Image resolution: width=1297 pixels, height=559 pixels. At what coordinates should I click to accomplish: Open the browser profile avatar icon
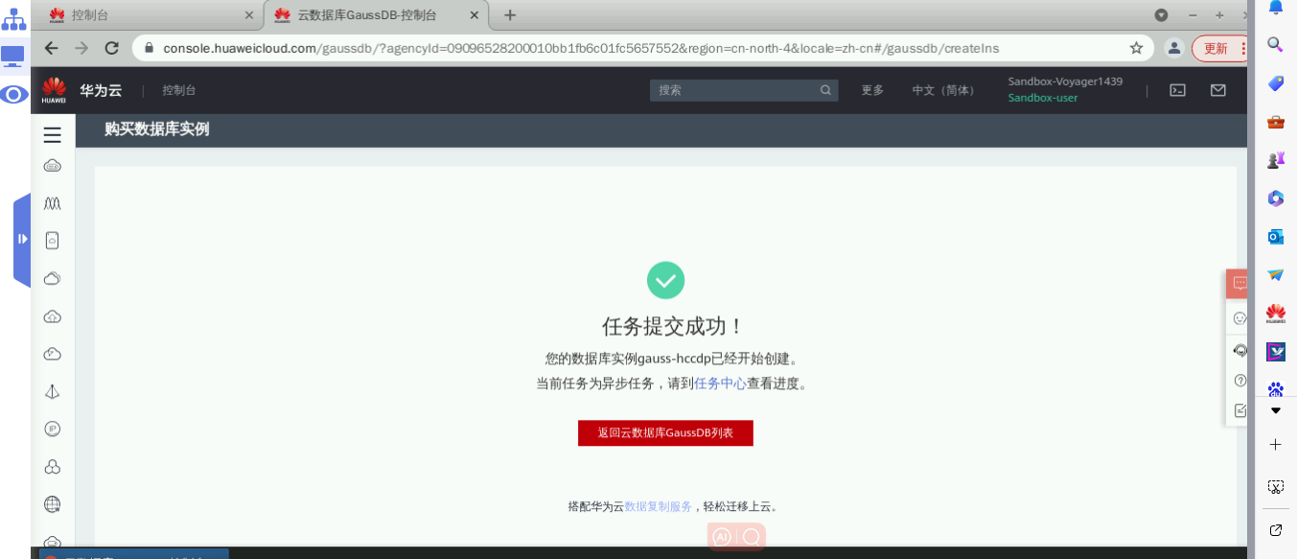tap(1173, 48)
